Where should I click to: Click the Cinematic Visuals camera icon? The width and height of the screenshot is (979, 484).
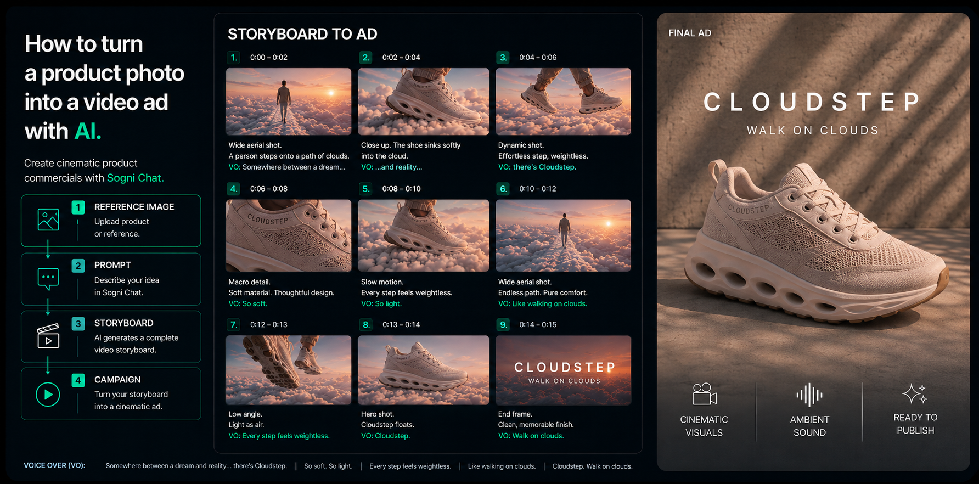pyautogui.click(x=704, y=394)
